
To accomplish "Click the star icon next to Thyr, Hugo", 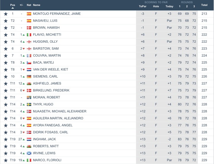I will pos(6,104).
